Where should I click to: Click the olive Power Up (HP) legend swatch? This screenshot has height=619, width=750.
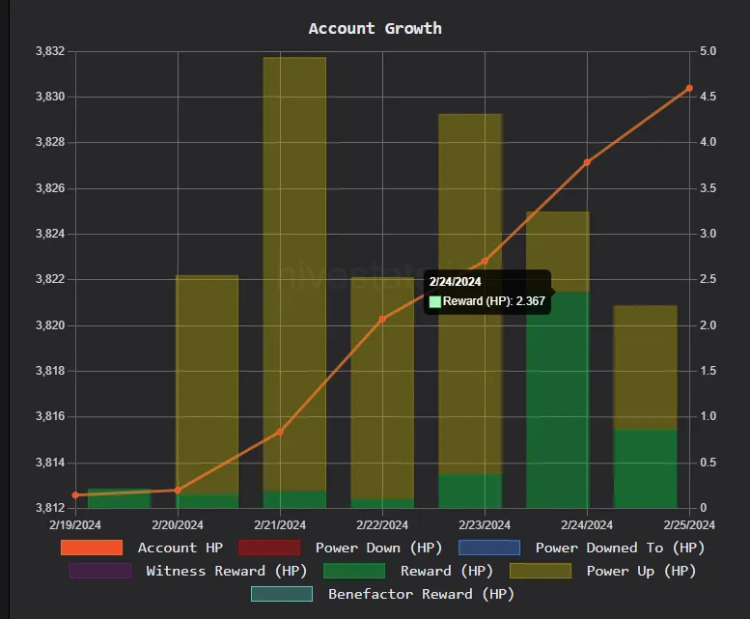point(541,571)
